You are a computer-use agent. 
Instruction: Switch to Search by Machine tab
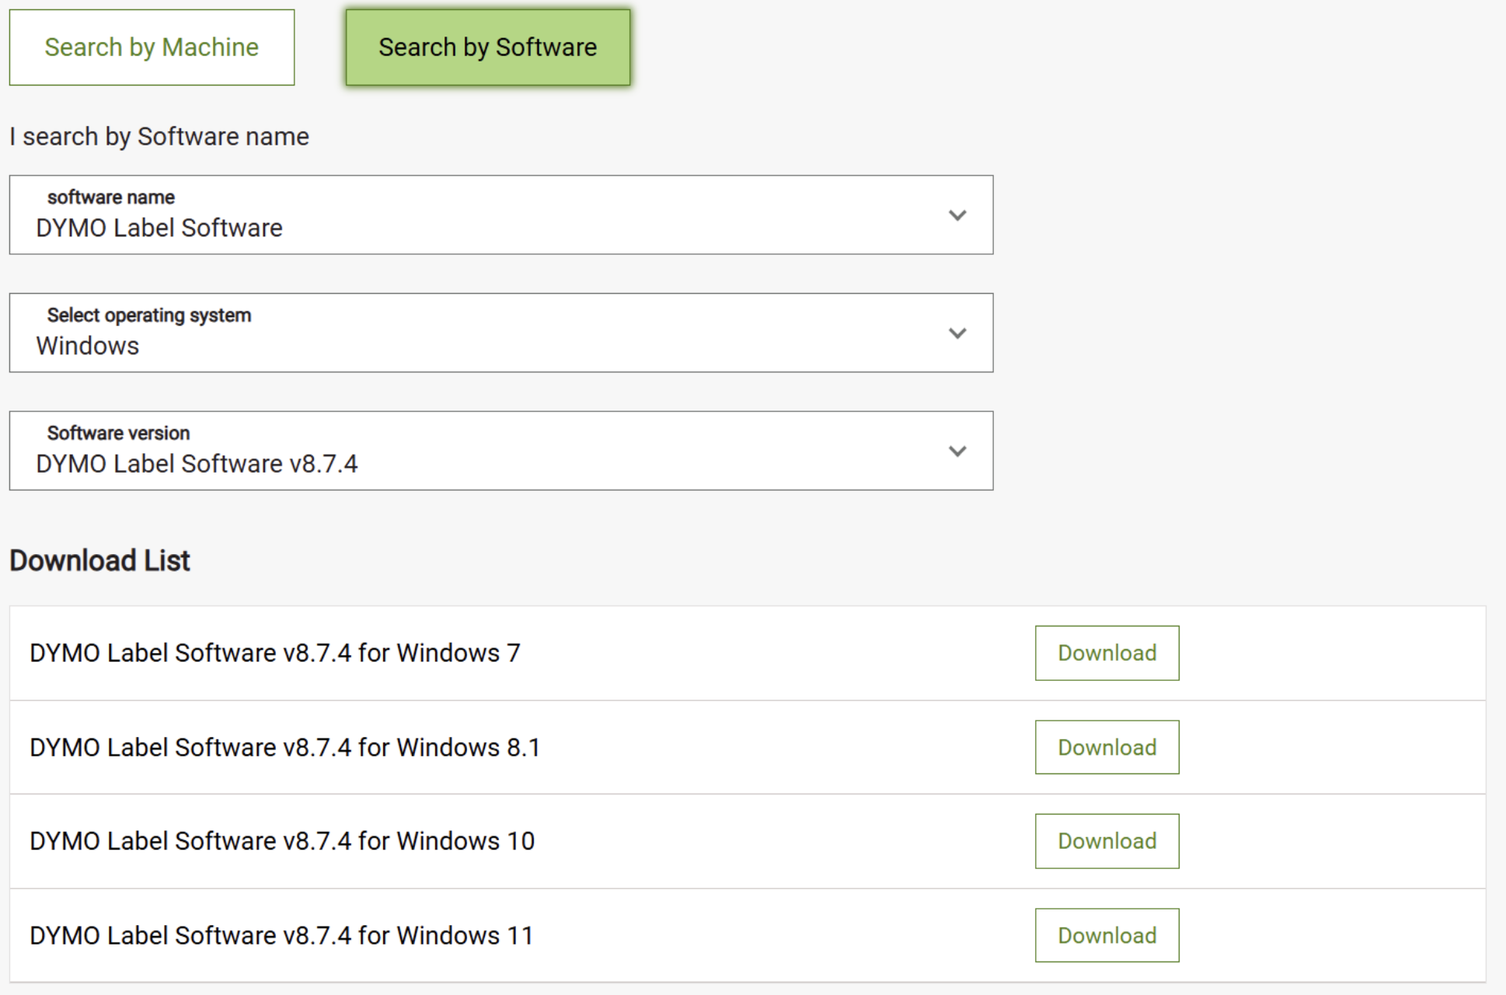152,47
